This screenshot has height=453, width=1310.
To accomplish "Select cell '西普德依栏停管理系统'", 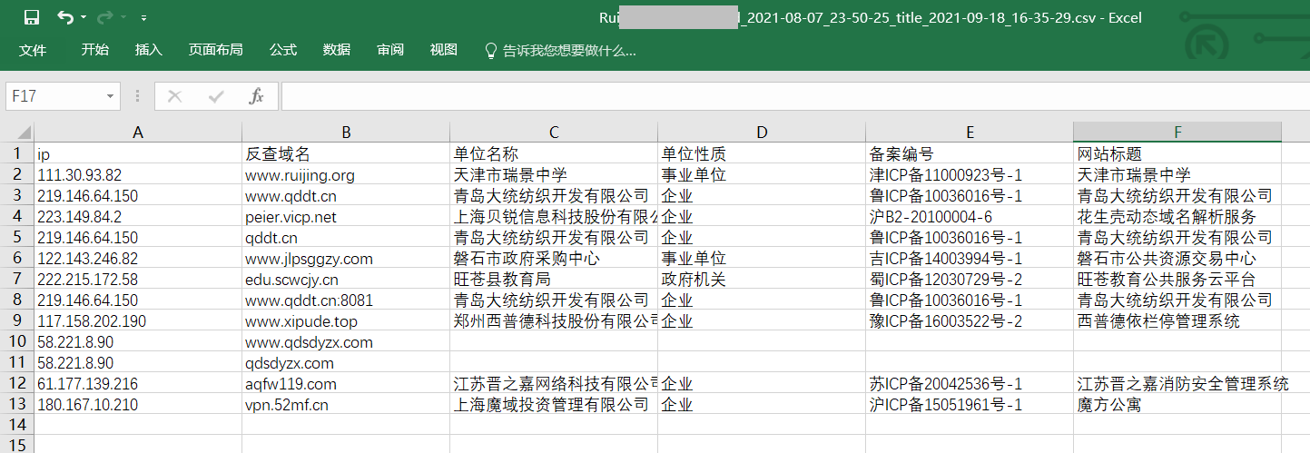I will pos(1177,321).
